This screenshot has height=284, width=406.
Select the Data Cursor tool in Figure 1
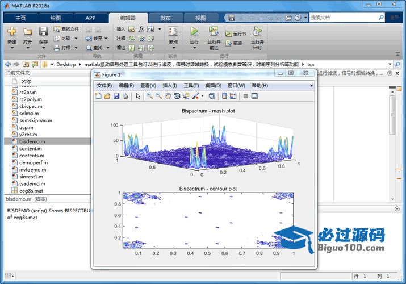click(x=186, y=96)
